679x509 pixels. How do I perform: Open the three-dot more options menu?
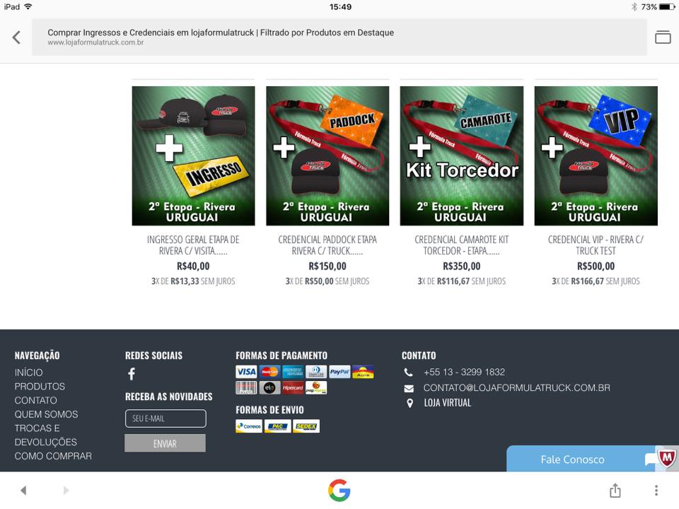click(656, 491)
